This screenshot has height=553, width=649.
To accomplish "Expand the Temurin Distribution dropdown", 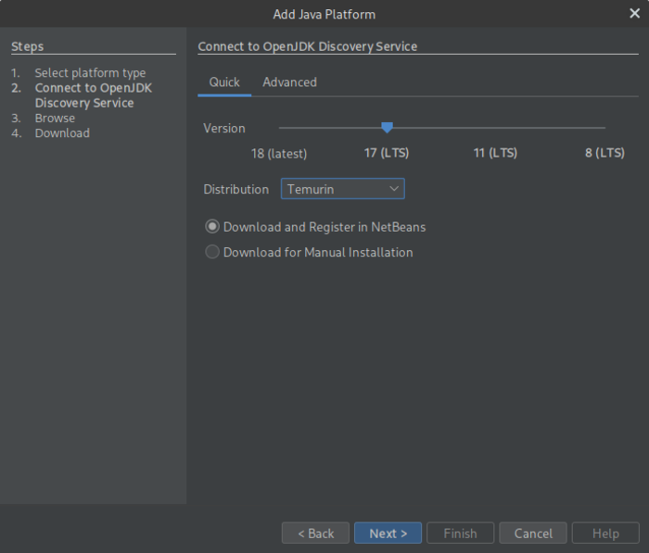I will click(342, 189).
